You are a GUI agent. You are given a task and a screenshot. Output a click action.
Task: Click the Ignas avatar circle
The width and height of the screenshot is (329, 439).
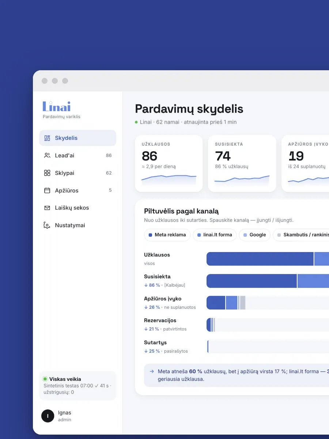(x=48, y=416)
